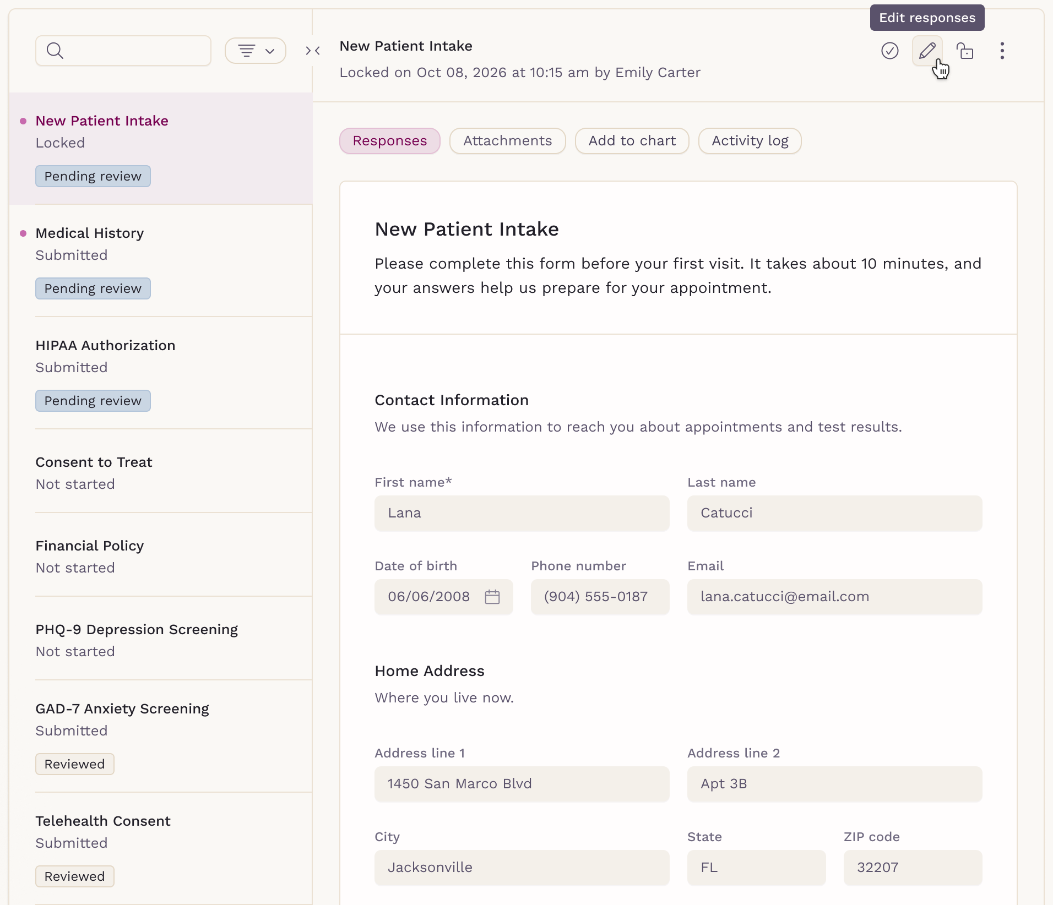Click Reviewed badge under Telehealth Consent

pos(75,876)
